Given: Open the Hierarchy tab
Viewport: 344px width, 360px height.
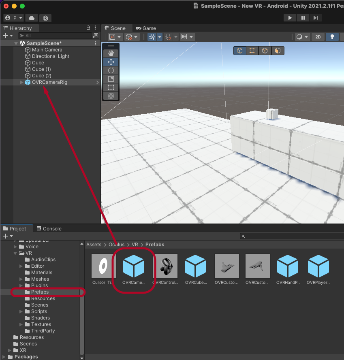Looking at the screenshot, I should coord(20,28).
